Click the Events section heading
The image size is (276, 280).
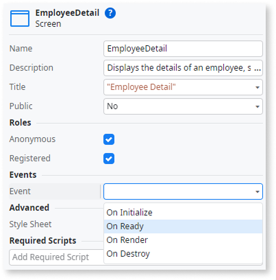tap(23, 175)
